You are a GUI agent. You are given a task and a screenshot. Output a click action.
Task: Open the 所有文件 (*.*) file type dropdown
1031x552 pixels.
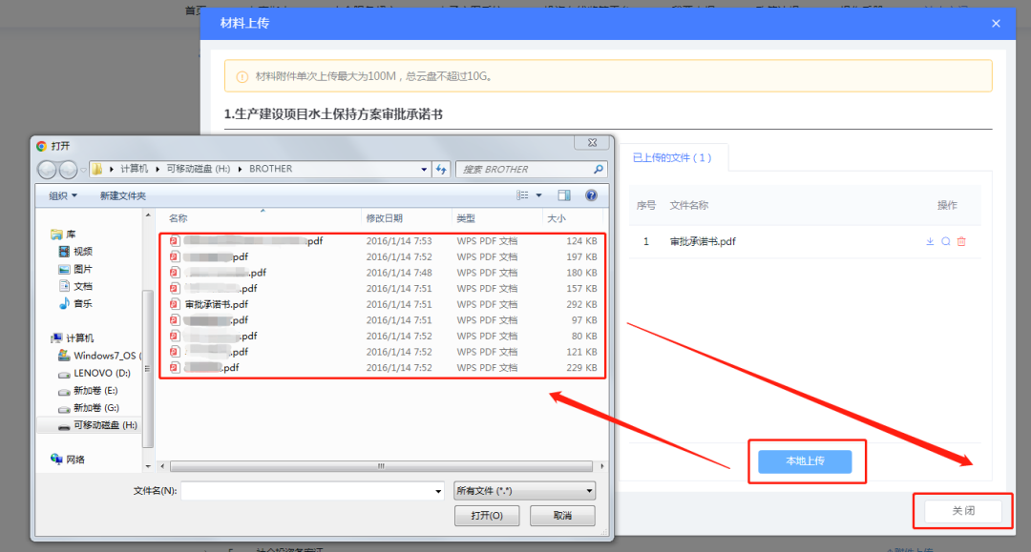524,490
